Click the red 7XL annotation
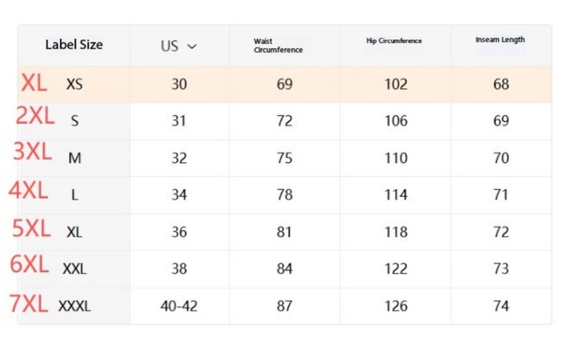This screenshot has width=566, height=341. tap(29, 303)
